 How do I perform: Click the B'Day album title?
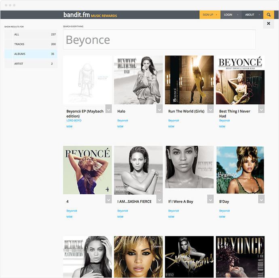coord(224,202)
